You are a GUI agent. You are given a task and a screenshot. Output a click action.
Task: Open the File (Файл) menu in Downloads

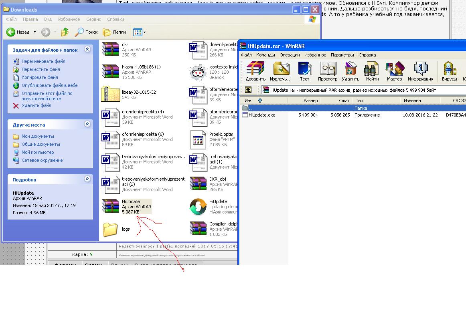[x=11, y=19]
